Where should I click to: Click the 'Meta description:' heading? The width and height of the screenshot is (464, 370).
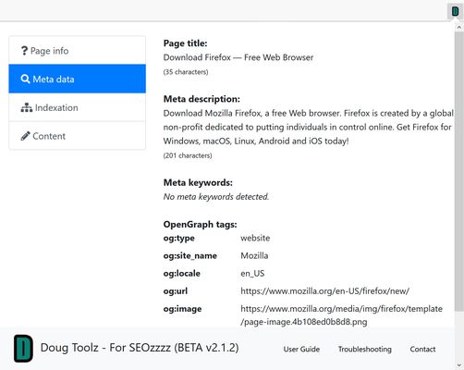tap(201, 99)
